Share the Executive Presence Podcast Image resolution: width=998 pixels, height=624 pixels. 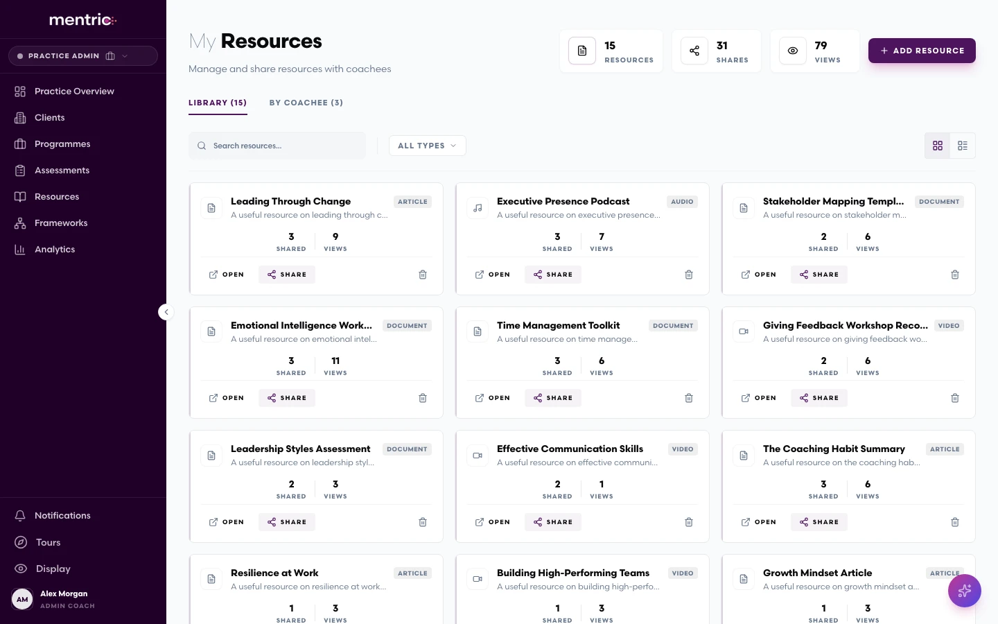[x=553, y=275]
